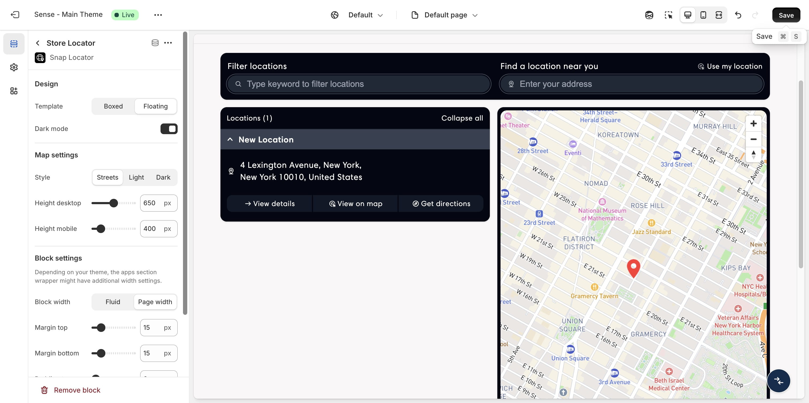Open incognito preview mode
This screenshot has height=403, width=809.
[649, 15]
